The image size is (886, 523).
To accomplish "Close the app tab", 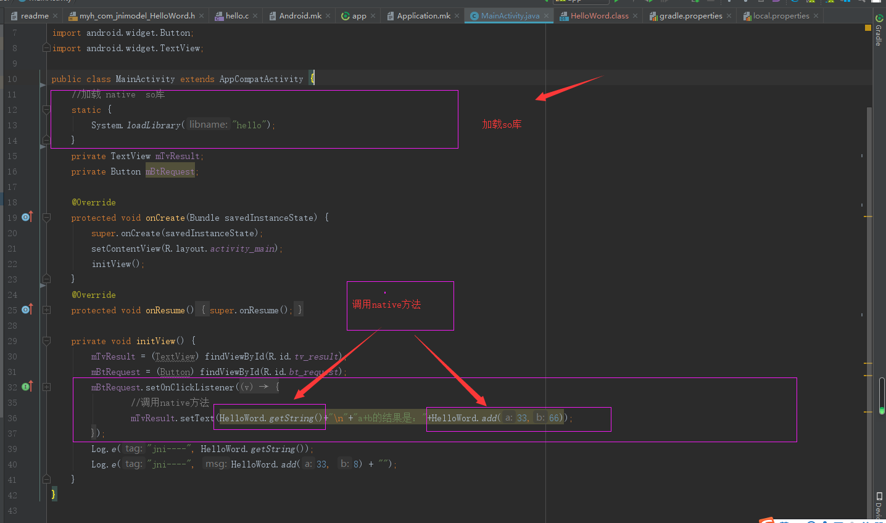I will 373,16.
